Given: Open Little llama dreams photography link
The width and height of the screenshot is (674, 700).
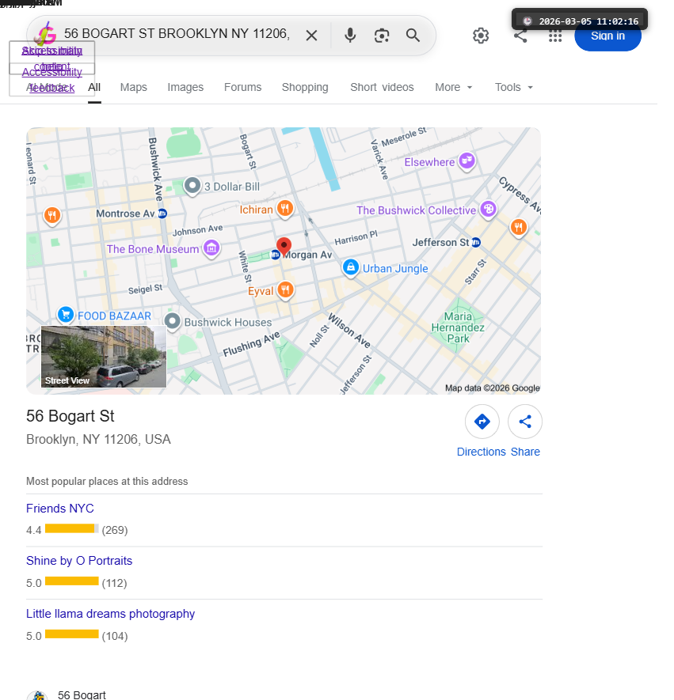Looking at the screenshot, I should tap(110, 614).
